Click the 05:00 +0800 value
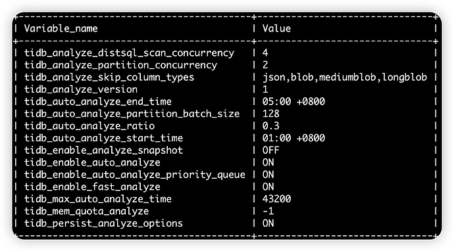454x251 pixels. (x=293, y=101)
